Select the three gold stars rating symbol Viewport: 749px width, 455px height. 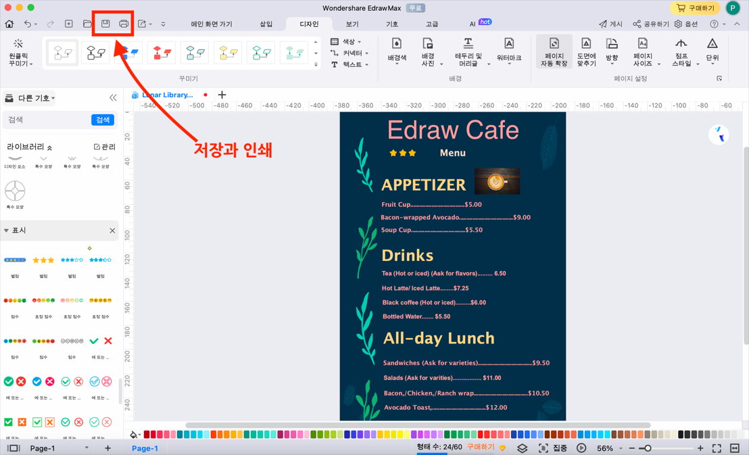(43, 260)
